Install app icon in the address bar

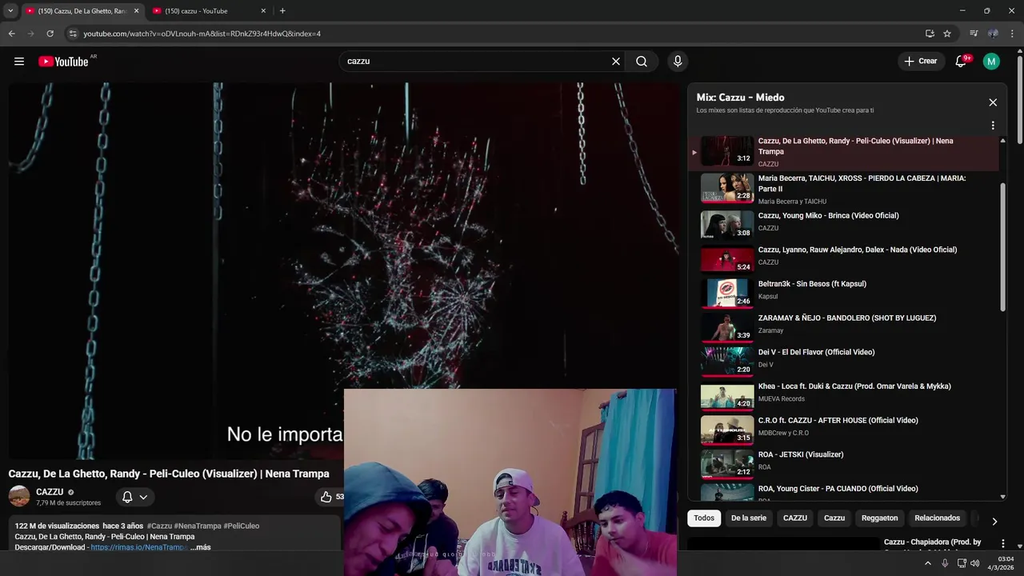(930, 34)
